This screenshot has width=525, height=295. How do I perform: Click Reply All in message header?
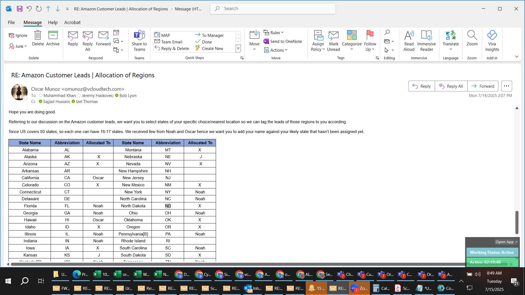point(451,86)
